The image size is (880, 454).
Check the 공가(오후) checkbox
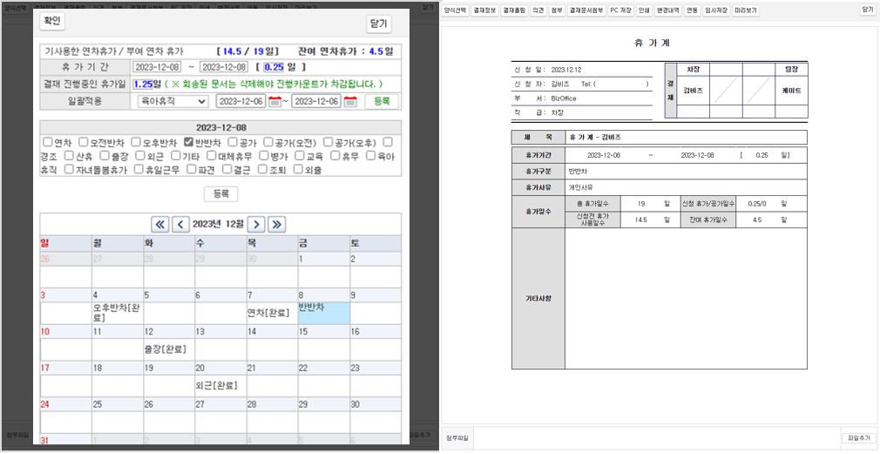point(328,142)
